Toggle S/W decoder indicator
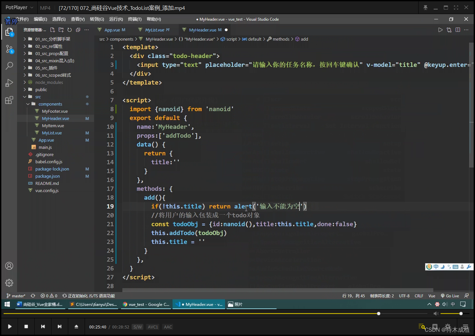The width and height of the screenshot is (475, 336). point(138,327)
